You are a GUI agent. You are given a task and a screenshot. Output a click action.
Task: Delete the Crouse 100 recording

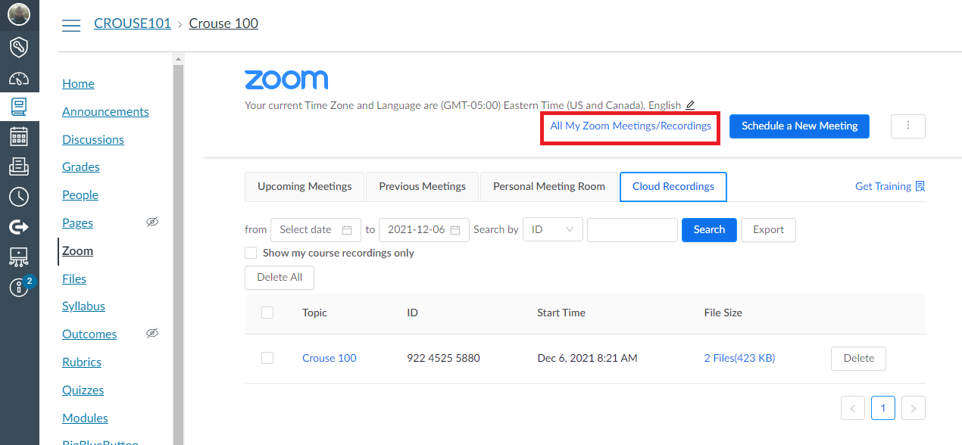(x=858, y=358)
